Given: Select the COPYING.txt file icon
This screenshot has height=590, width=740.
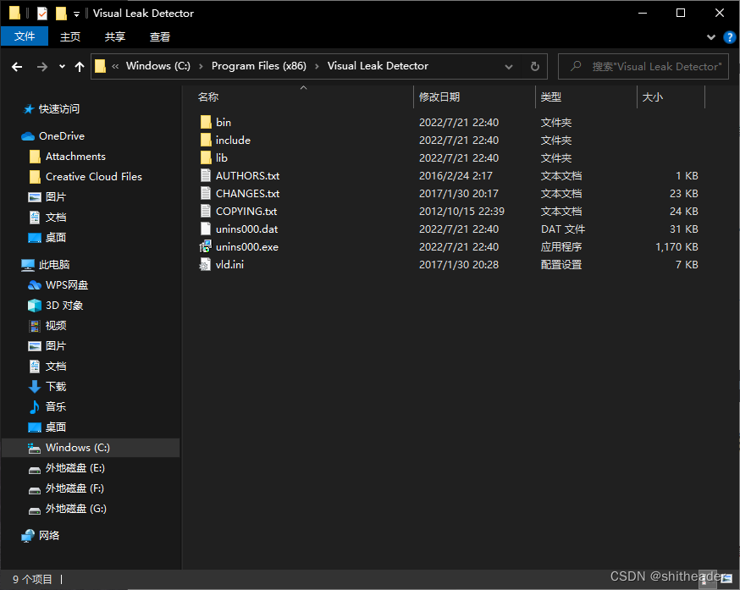Looking at the screenshot, I should (x=206, y=211).
